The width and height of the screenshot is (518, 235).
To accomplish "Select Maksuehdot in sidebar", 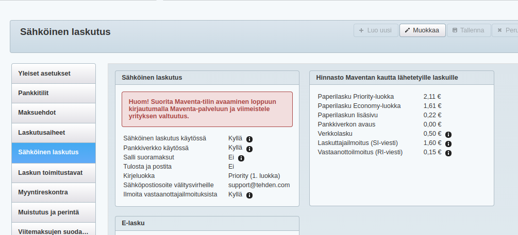I will click(54, 113).
